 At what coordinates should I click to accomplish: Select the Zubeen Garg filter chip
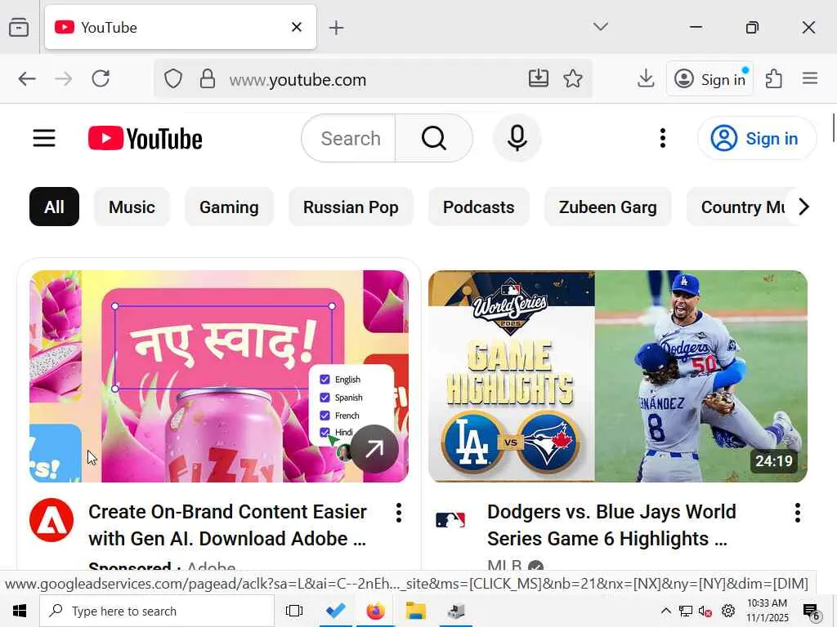(x=608, y=207)
